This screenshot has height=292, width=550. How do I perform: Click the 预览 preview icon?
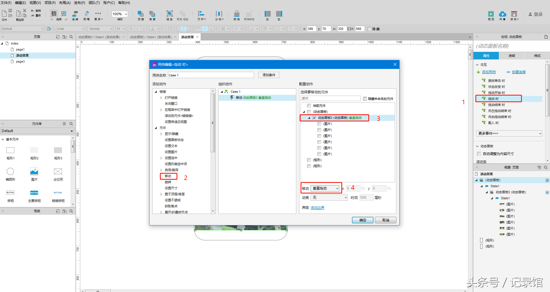click(491, 14)
